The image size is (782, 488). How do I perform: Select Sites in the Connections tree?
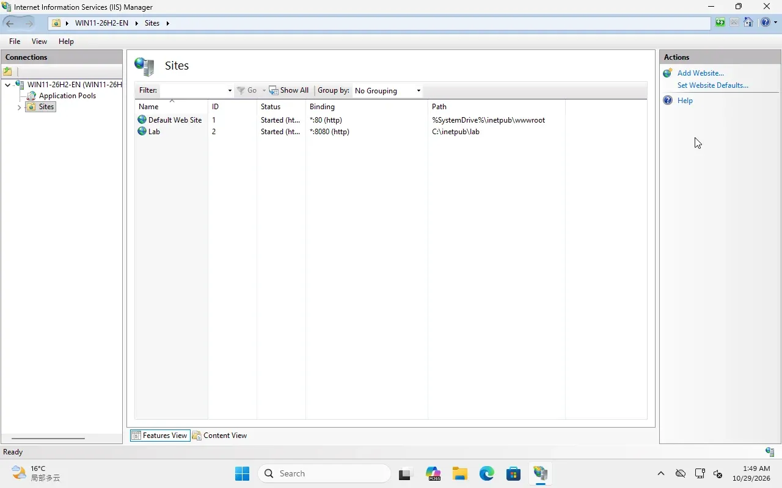pos(46,107)
